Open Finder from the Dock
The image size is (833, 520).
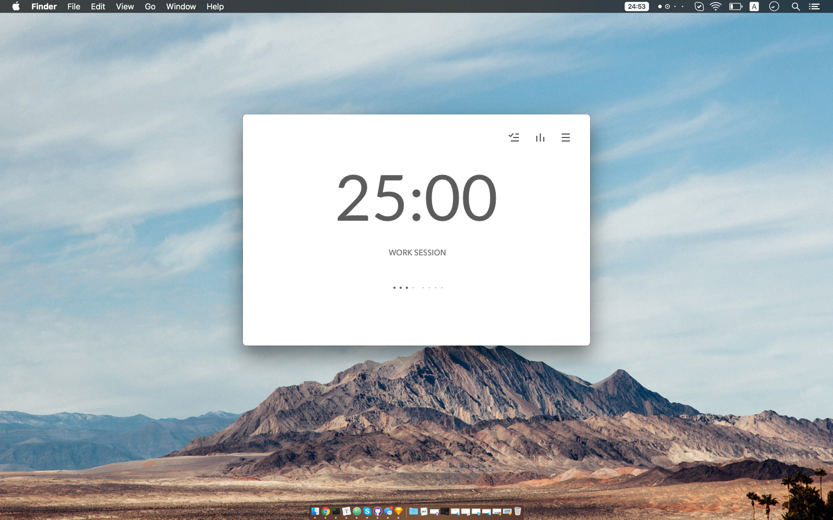315,511
